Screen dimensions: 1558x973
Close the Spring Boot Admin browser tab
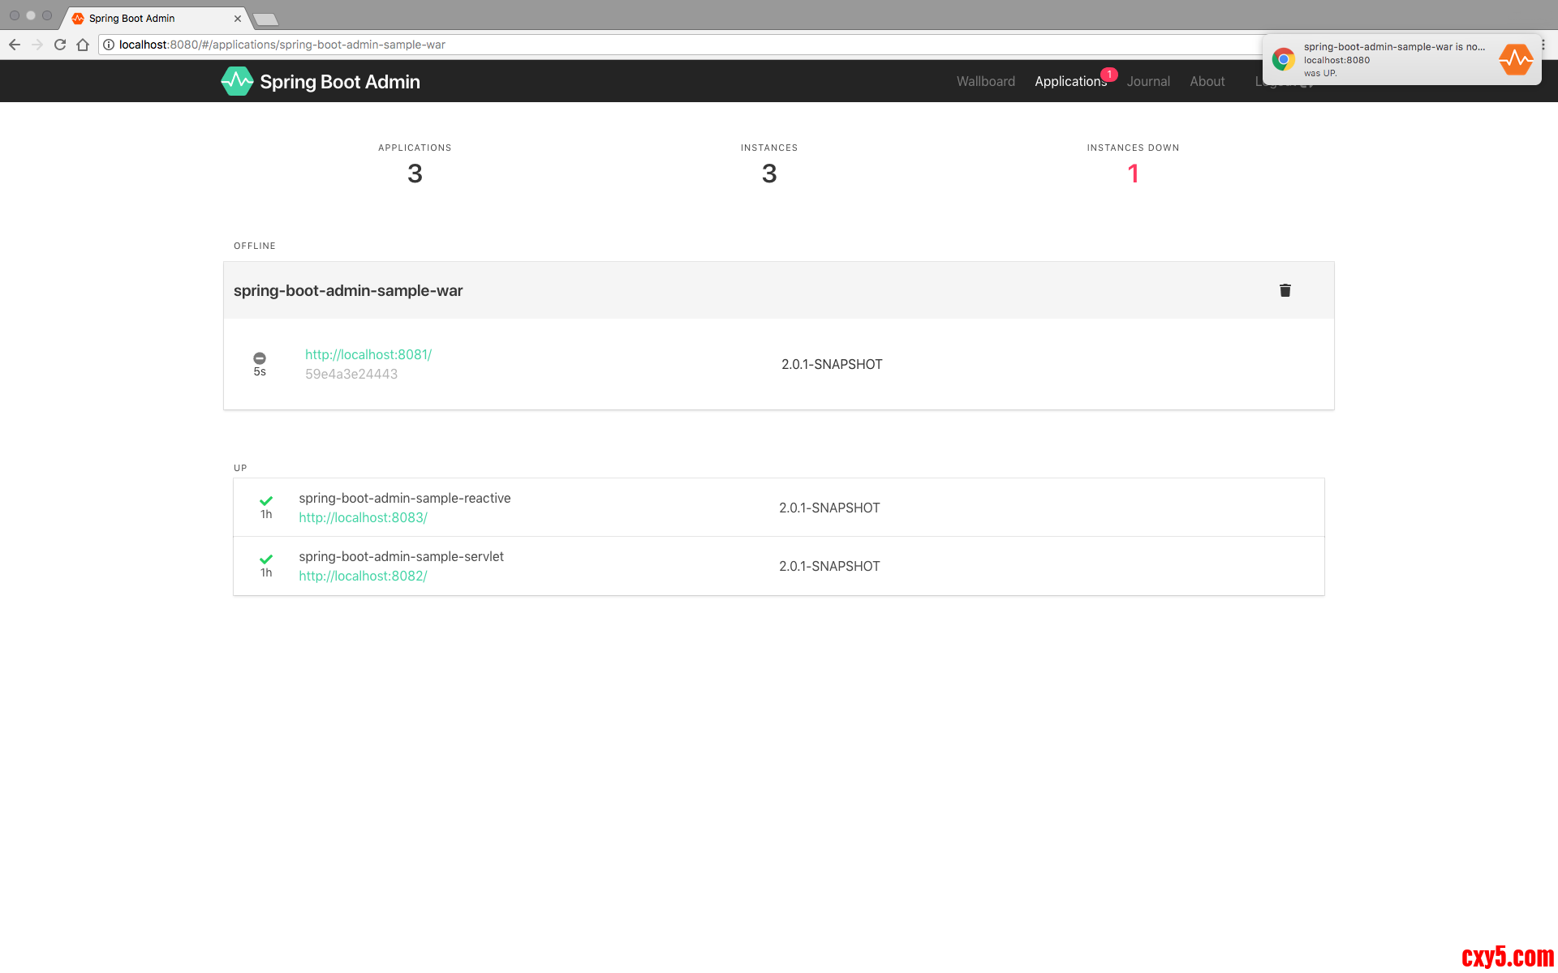click(x=238, y=18)
